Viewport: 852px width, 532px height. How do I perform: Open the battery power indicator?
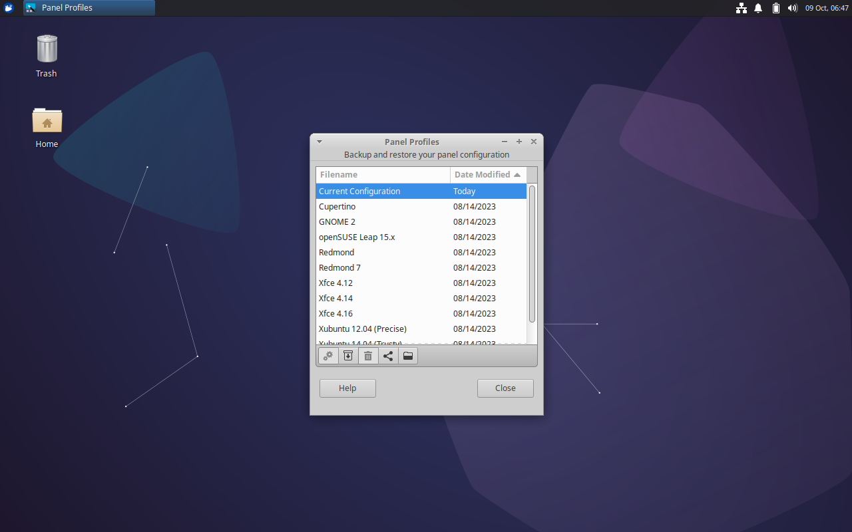(775, 8)
